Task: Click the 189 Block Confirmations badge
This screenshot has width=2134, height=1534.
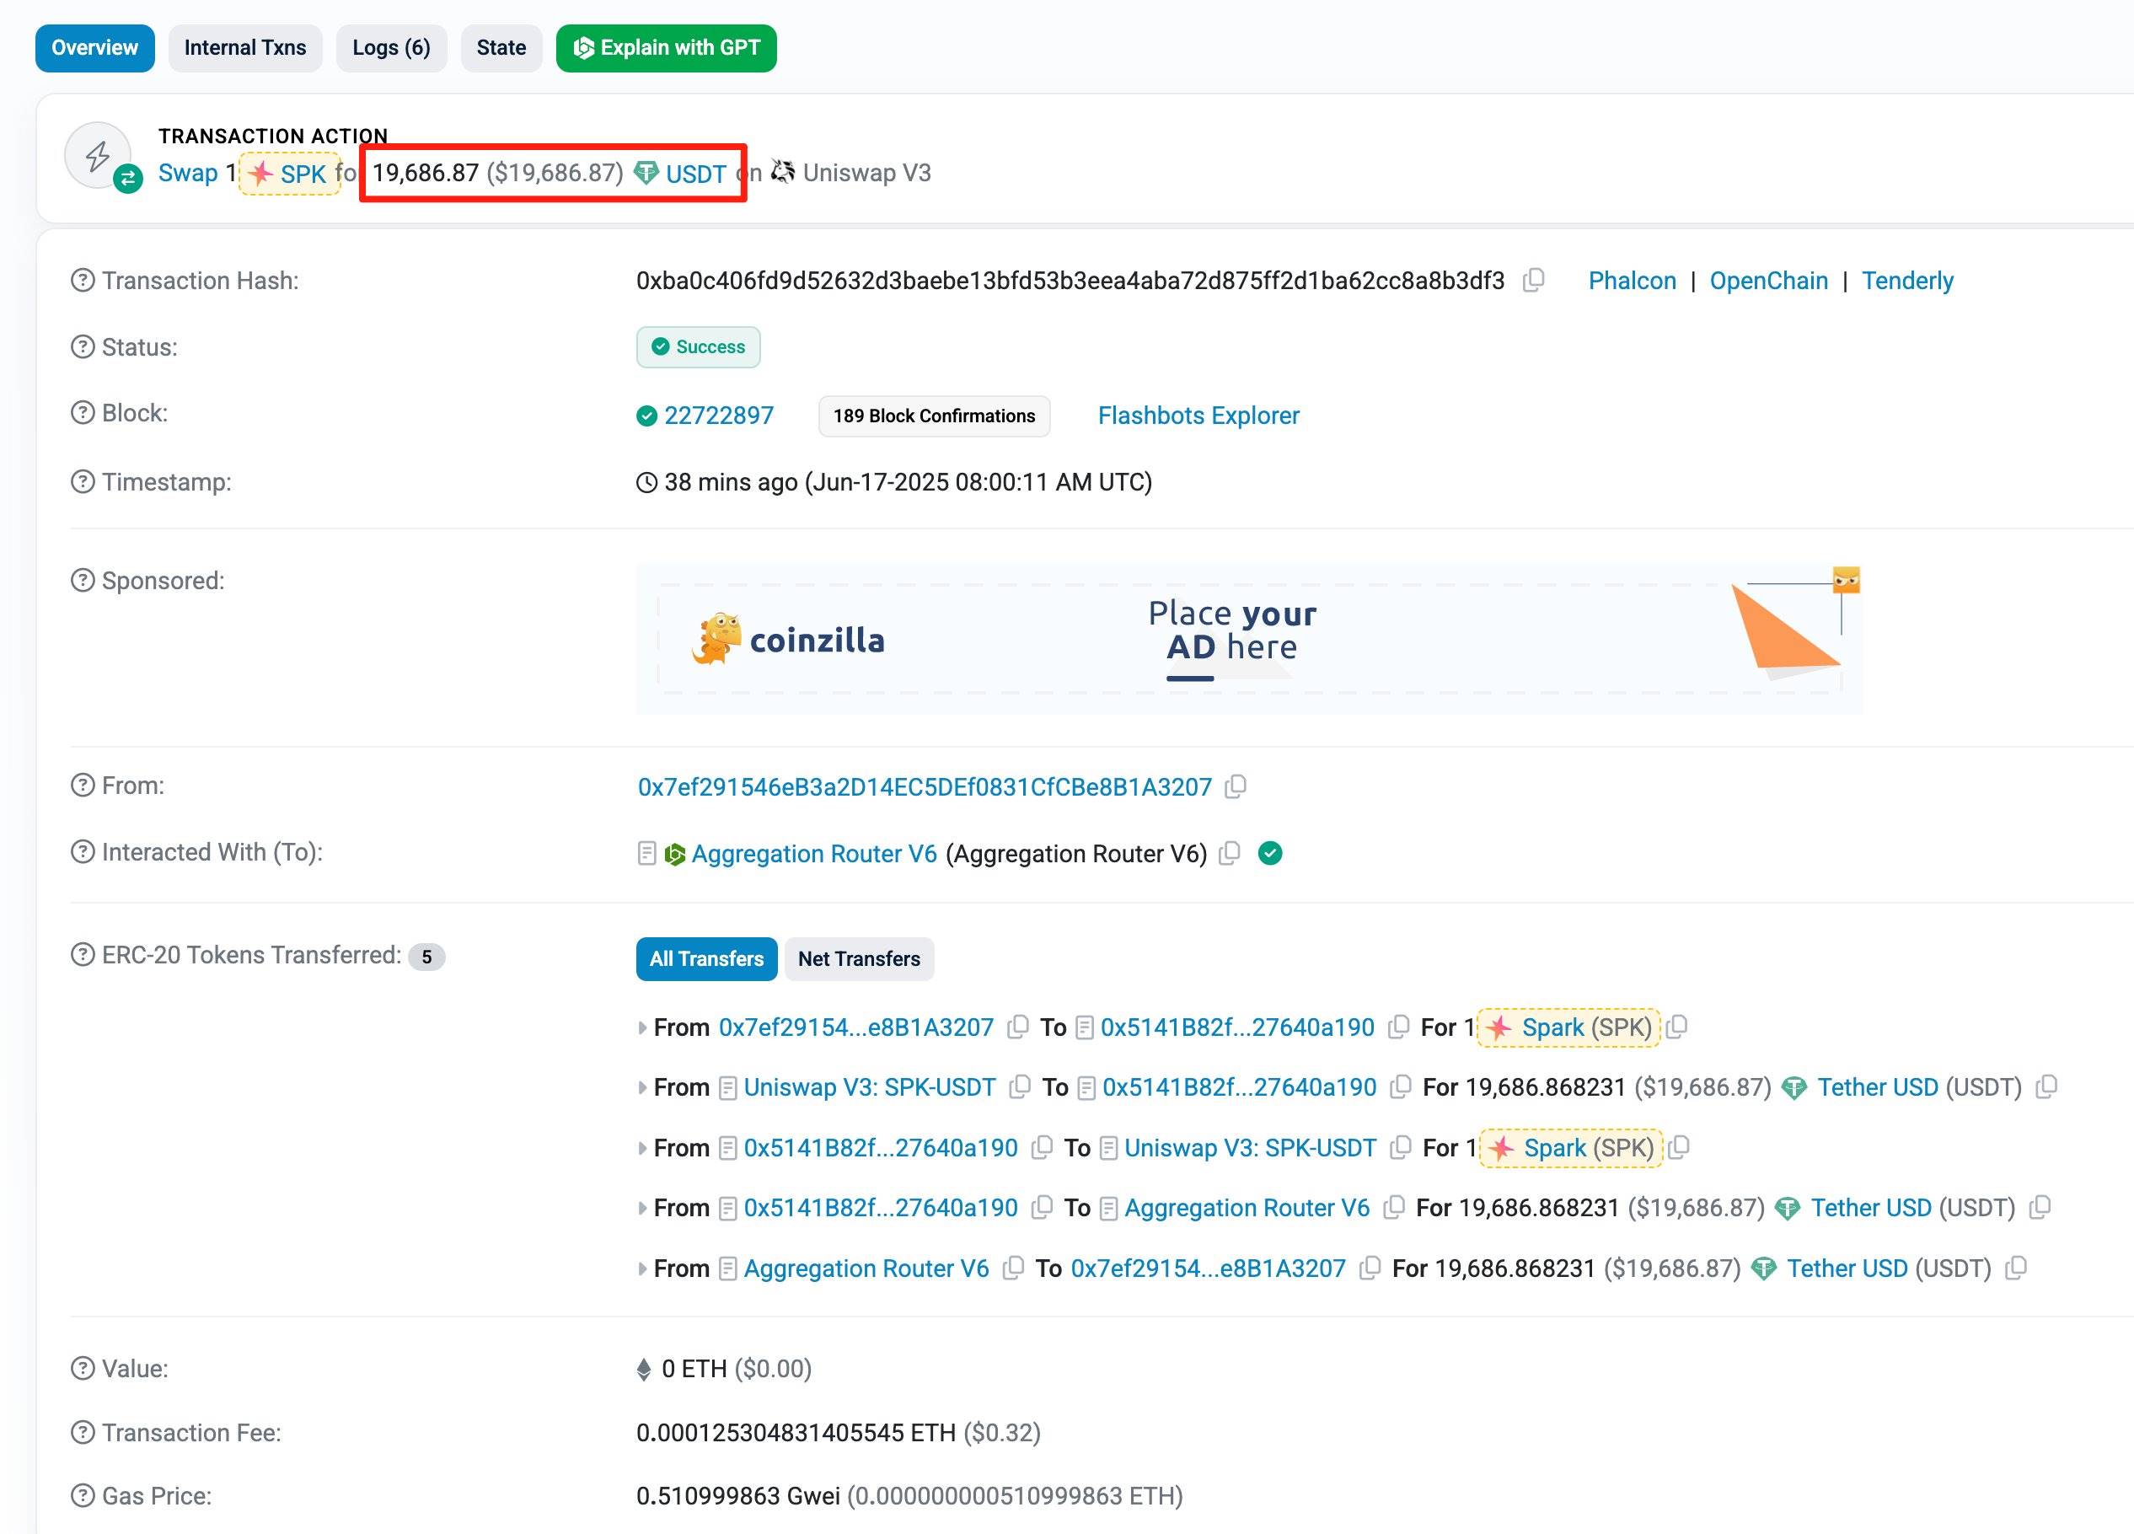Action: point(935,416)
